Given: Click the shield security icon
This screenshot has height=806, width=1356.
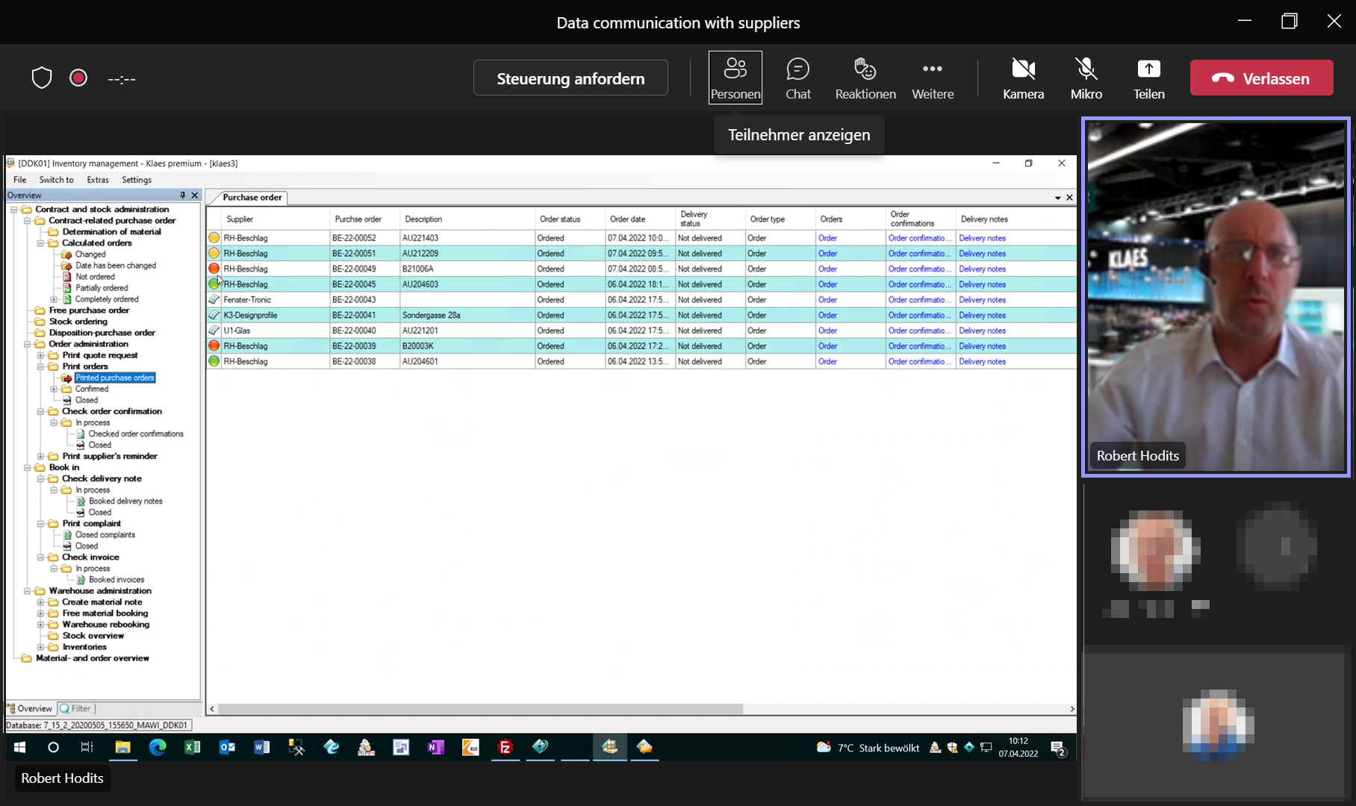Looking at the screenshot, I should point(42,78).
